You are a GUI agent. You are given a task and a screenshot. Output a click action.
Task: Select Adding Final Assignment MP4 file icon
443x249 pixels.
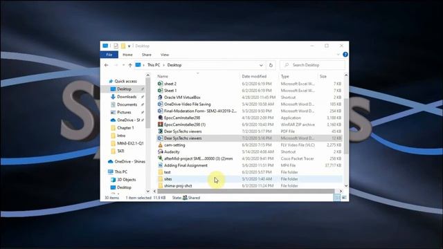(160, 165)
